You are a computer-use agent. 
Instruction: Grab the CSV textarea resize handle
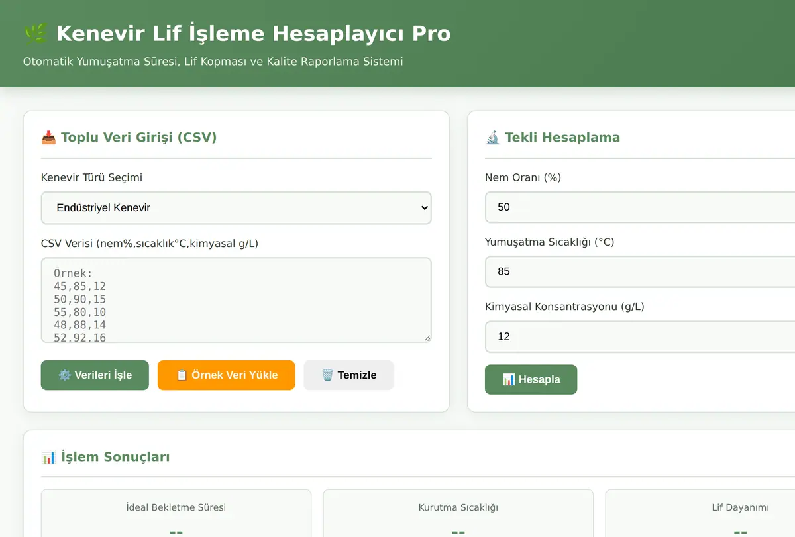click(427, 338)
